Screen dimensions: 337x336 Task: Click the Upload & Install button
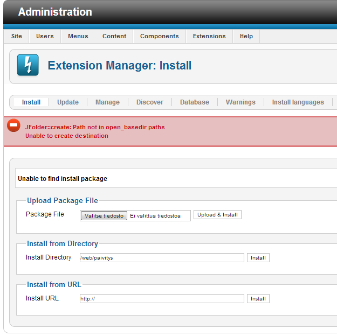point(217,215)
